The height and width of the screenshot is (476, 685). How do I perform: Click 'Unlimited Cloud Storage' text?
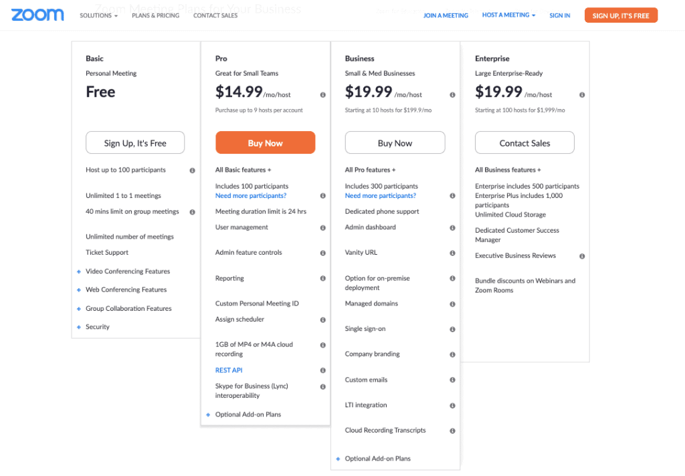(x=510, y=215)
